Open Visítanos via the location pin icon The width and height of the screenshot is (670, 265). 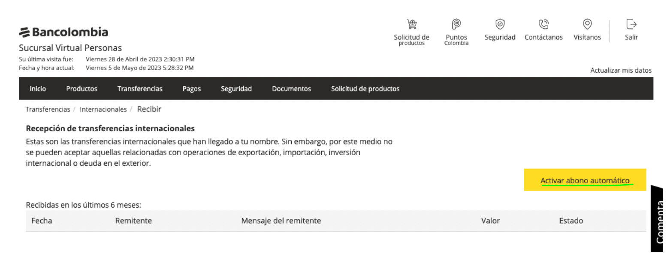[587, 30]
